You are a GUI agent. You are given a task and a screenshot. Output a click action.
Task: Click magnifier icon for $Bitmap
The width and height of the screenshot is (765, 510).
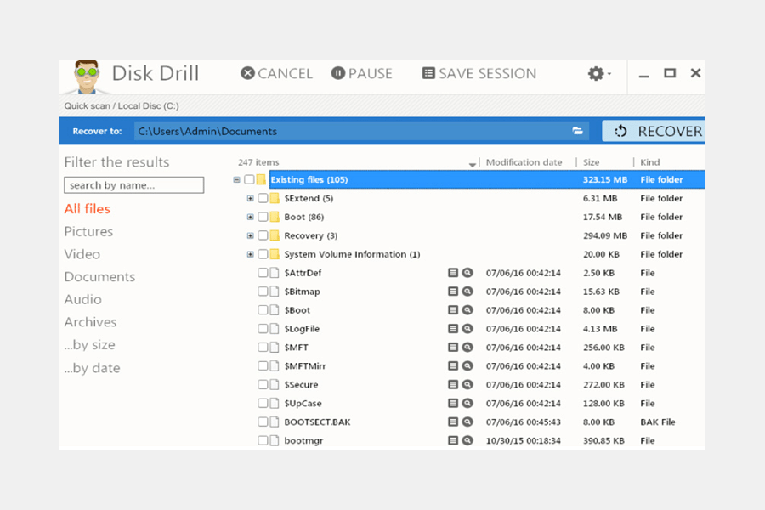[467, 292]
